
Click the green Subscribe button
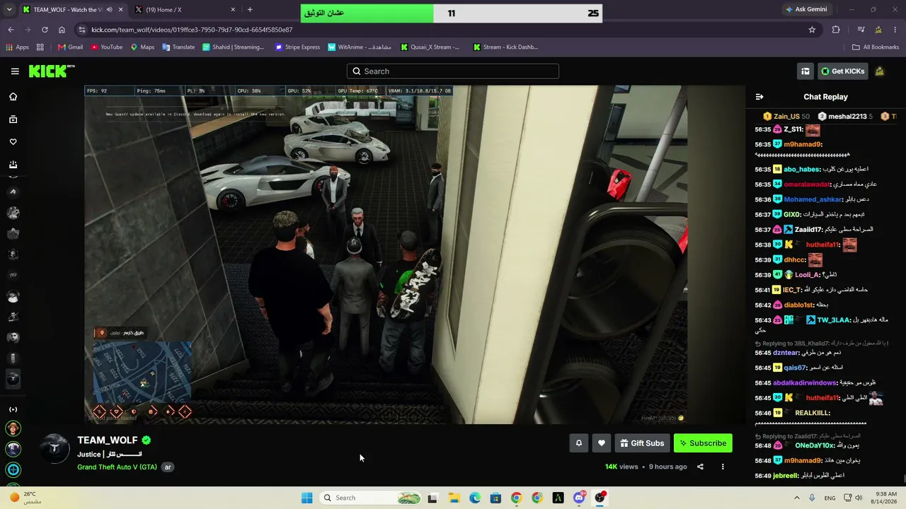[x=703, y=443]
